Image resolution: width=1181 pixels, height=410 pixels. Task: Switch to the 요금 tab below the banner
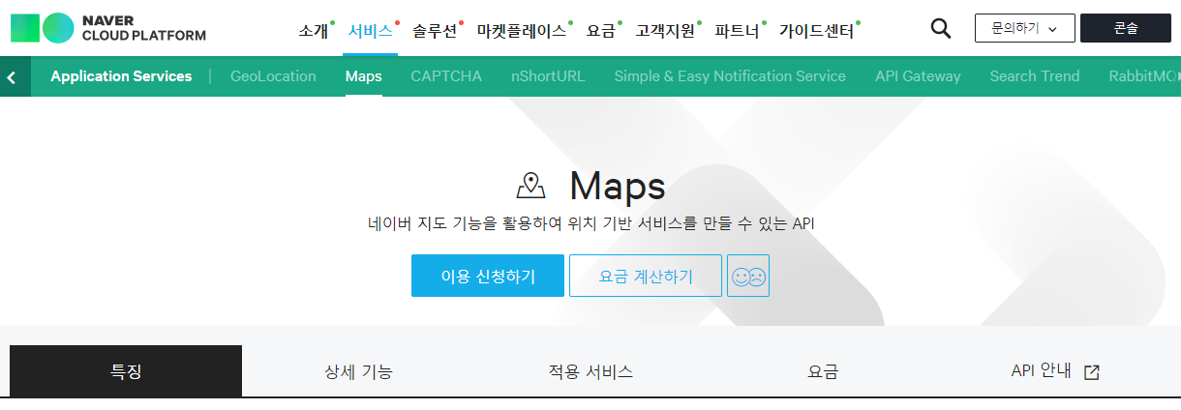(x=823, y=371)
